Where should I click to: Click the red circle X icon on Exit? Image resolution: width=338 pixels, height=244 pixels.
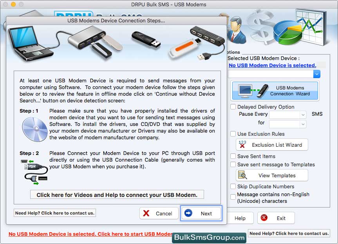(264, 218)
